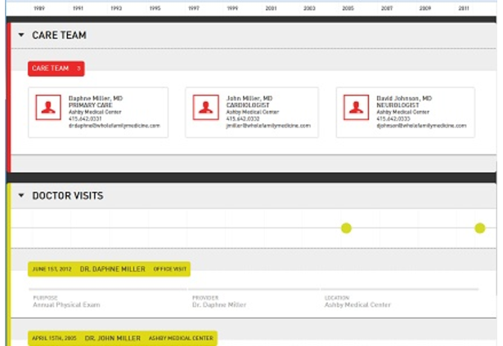Click John Miller's phone number
The image size is (503, 346).
[x=243, y=119]
